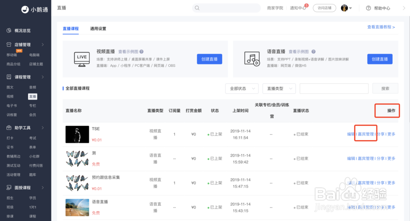The height and width of the screenshot is (221, 410).
Task: Click the 搜索 button
Action: [385, 89]
